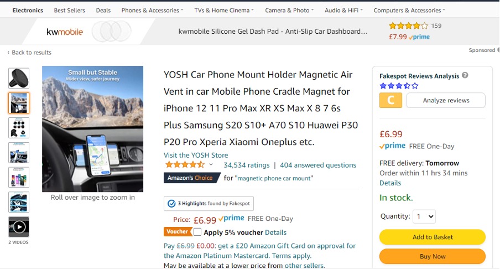Click the Analyze reviews button
500x269 pixels.
(x=446, y=100)
